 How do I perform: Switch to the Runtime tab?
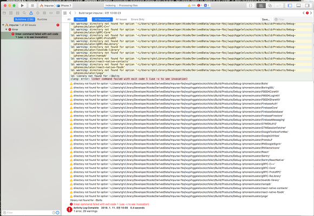click(42, 19)
